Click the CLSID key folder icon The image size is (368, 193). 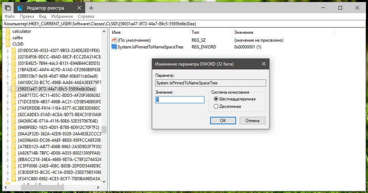click(8, 44)
